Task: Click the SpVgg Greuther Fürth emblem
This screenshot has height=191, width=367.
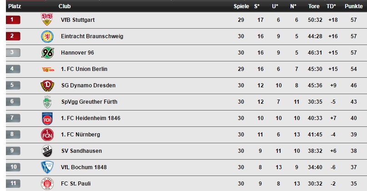Action: click(x=47, y=102)
